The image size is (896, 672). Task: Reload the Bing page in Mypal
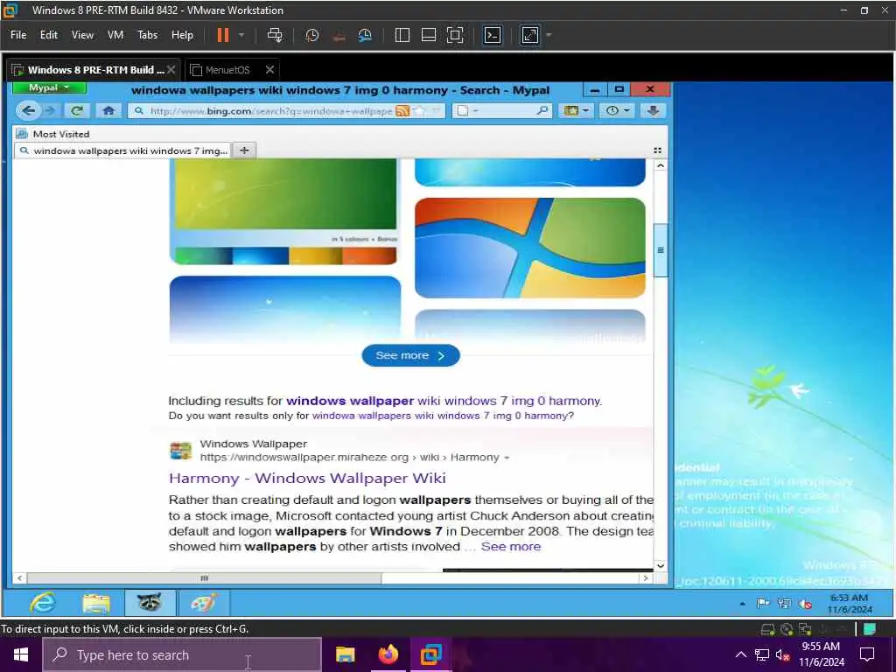coord(77,111)
